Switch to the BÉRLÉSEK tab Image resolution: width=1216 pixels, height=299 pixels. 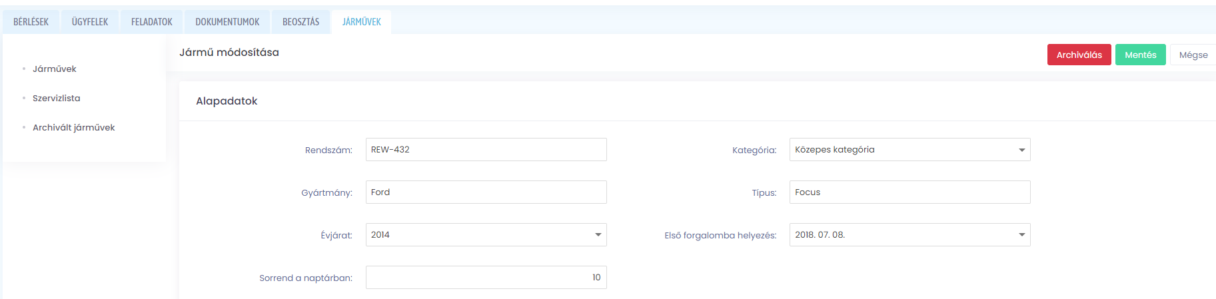point(31,22)
